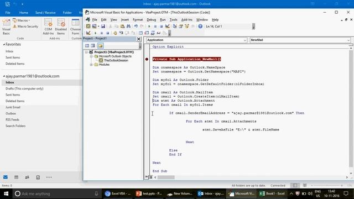Switch to Full Module View button at code bottom
354x199 pixels.
(x=150, y=177)
